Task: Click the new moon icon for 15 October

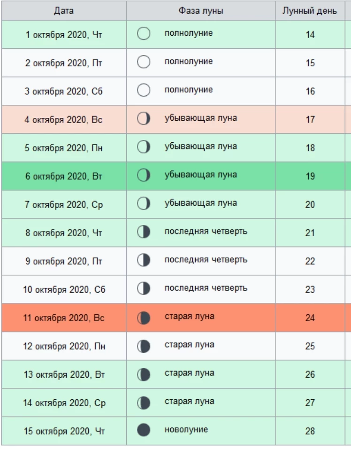Action: (144, 430)
